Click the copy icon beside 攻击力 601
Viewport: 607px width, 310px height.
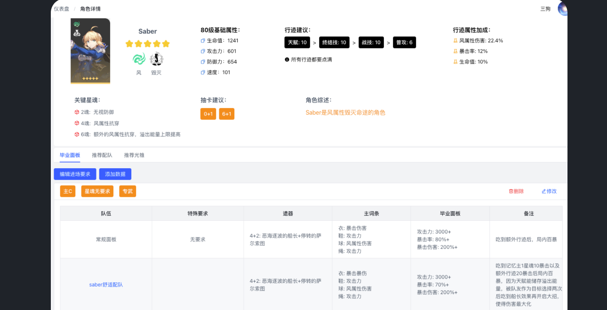203,51
